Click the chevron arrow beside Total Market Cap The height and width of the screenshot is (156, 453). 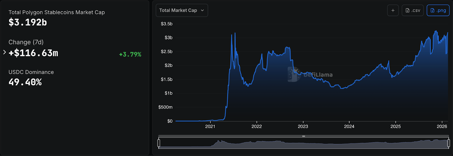pos(202,10)
